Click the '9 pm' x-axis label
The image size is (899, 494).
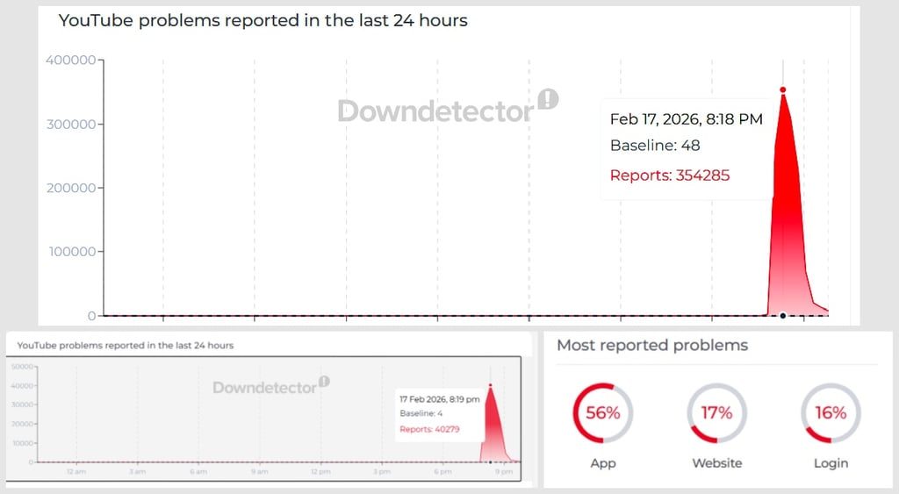504,472
